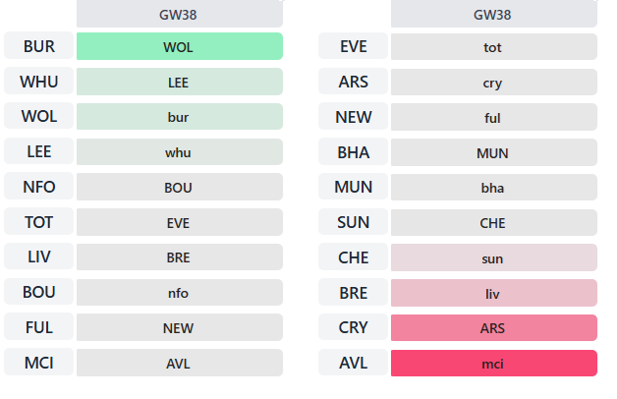
Task: Click the MCI team label
Action: click(x=38, y=363)
